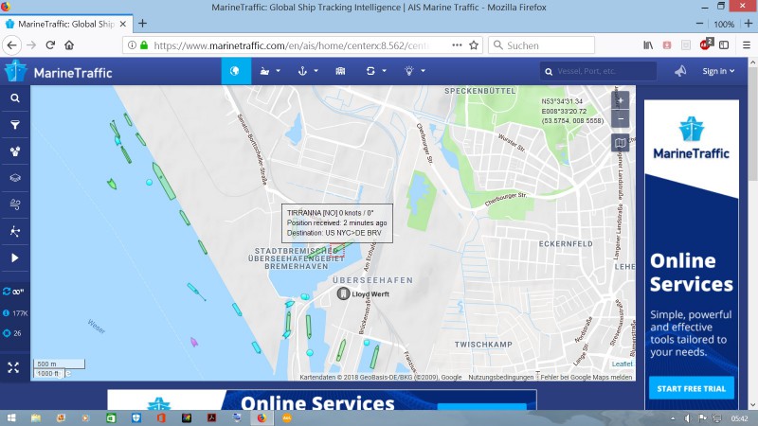This screenshot has height=426, width=758.
Task: Open the map layers icon in sidebar
Action: click(15, 178)
